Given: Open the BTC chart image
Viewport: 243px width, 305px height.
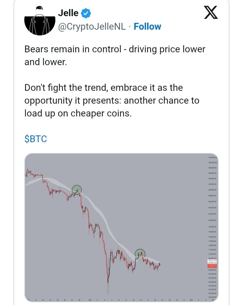Looking at the screenshot, I should (122, 228).
